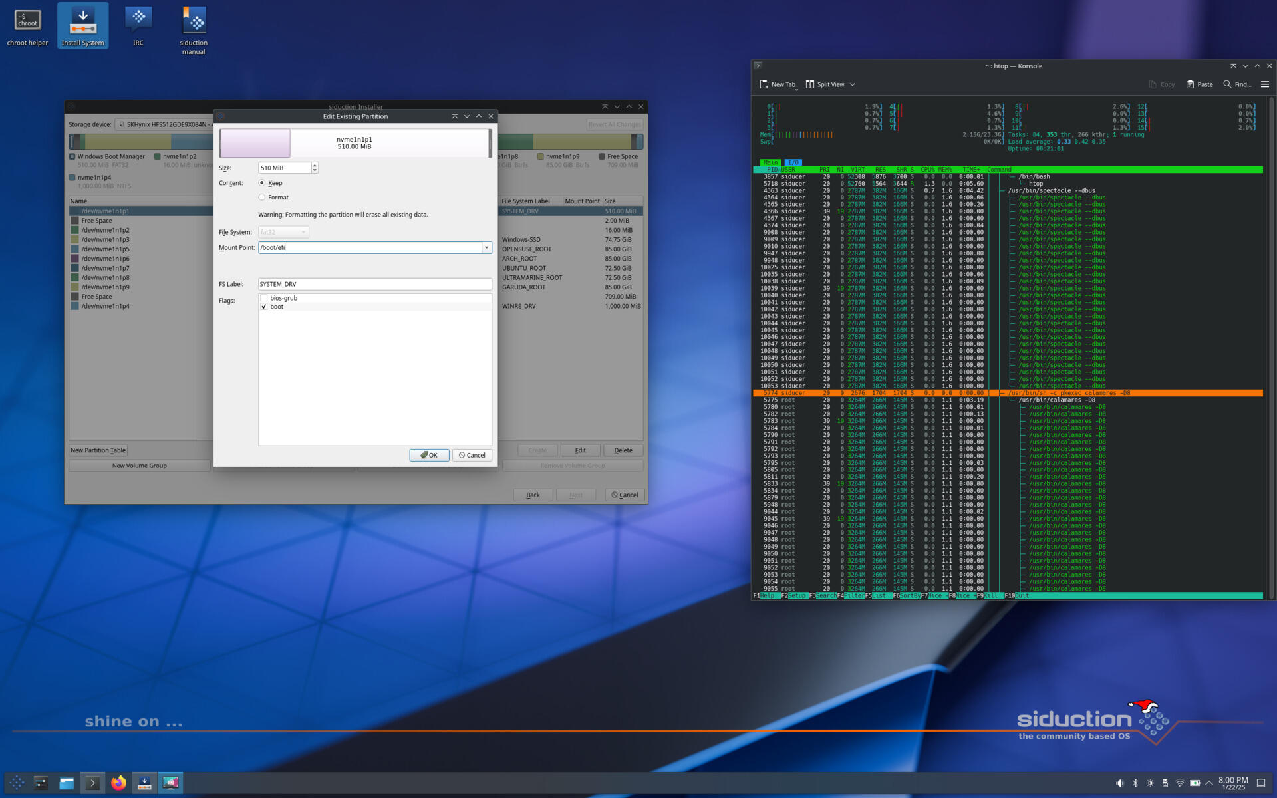Screen dimensions: 1277x798
Task: Switch to the installer taskbar entry
Action: pyautogui.click(x=144, y=783)
